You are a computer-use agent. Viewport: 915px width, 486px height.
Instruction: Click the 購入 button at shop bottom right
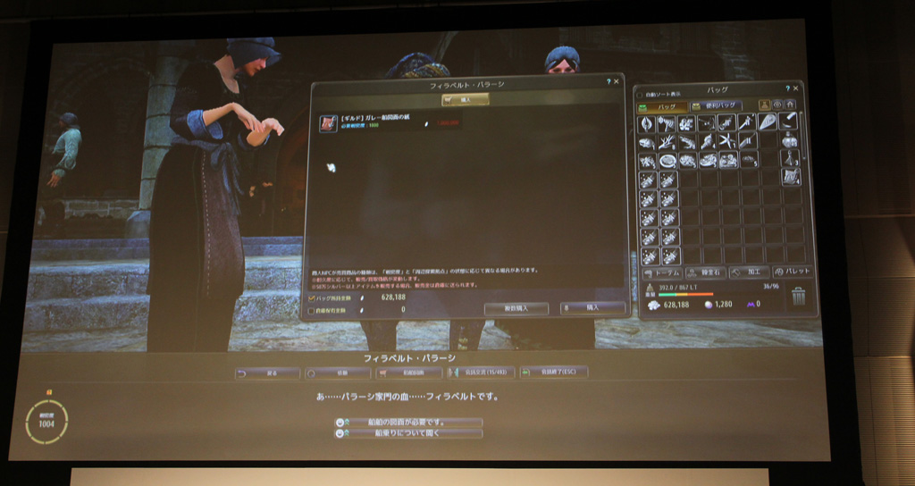pyautogui.click(x=592, y=307)
